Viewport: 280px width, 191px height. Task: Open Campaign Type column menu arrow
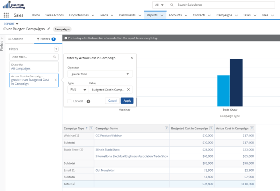91,128
